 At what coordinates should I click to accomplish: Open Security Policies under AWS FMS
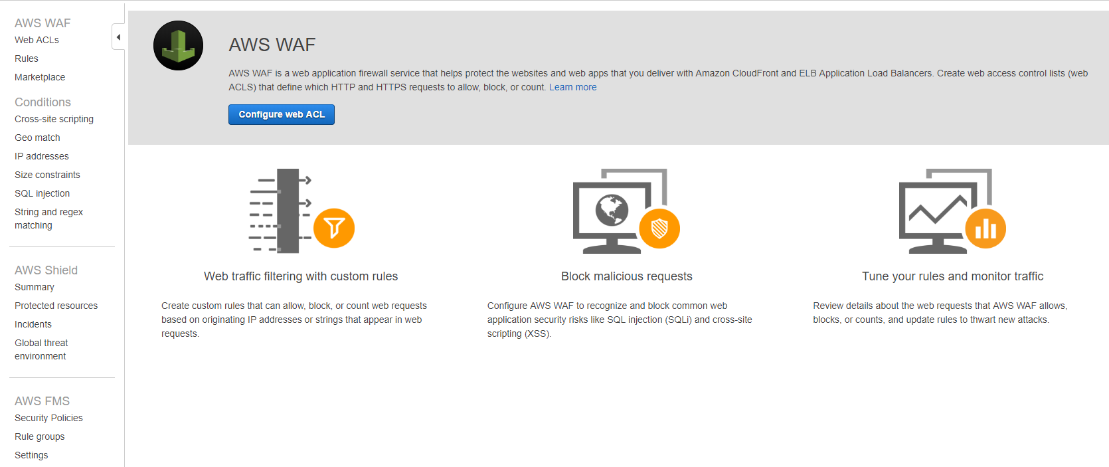[x=48, y=418]
